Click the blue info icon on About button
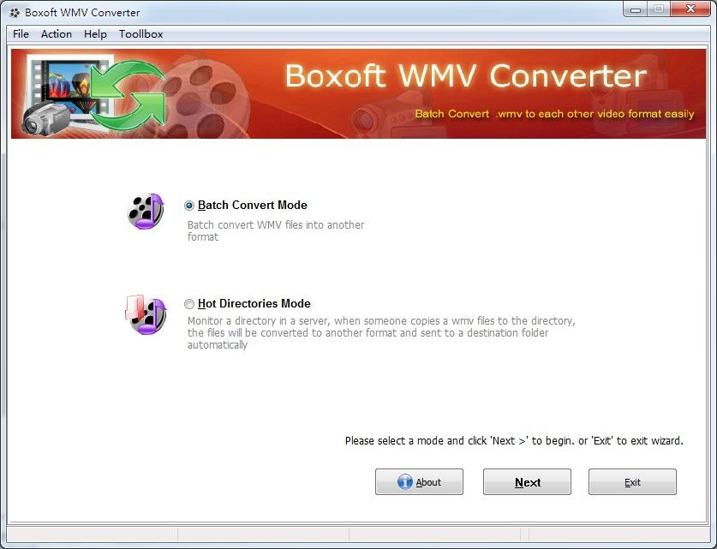The image size is (717, 549). pos(404,482)
